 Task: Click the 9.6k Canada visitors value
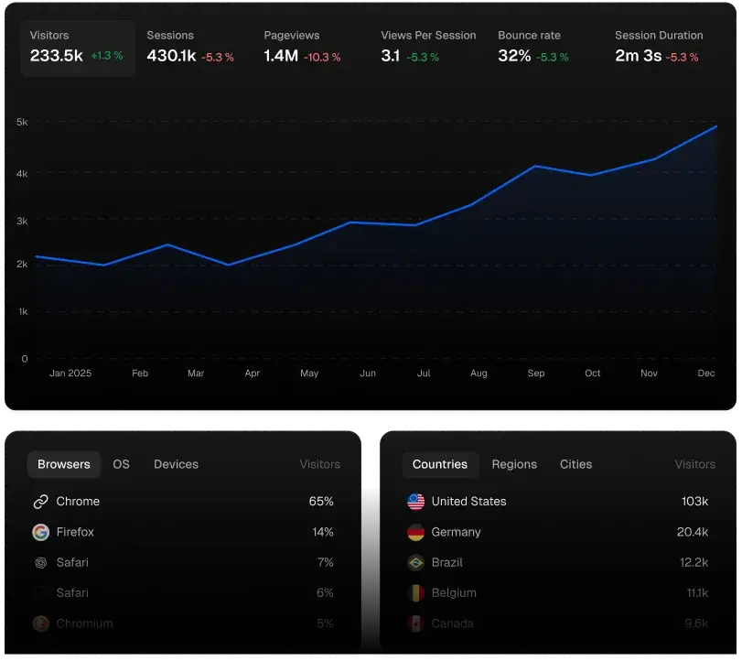click(x=696, y=623)
